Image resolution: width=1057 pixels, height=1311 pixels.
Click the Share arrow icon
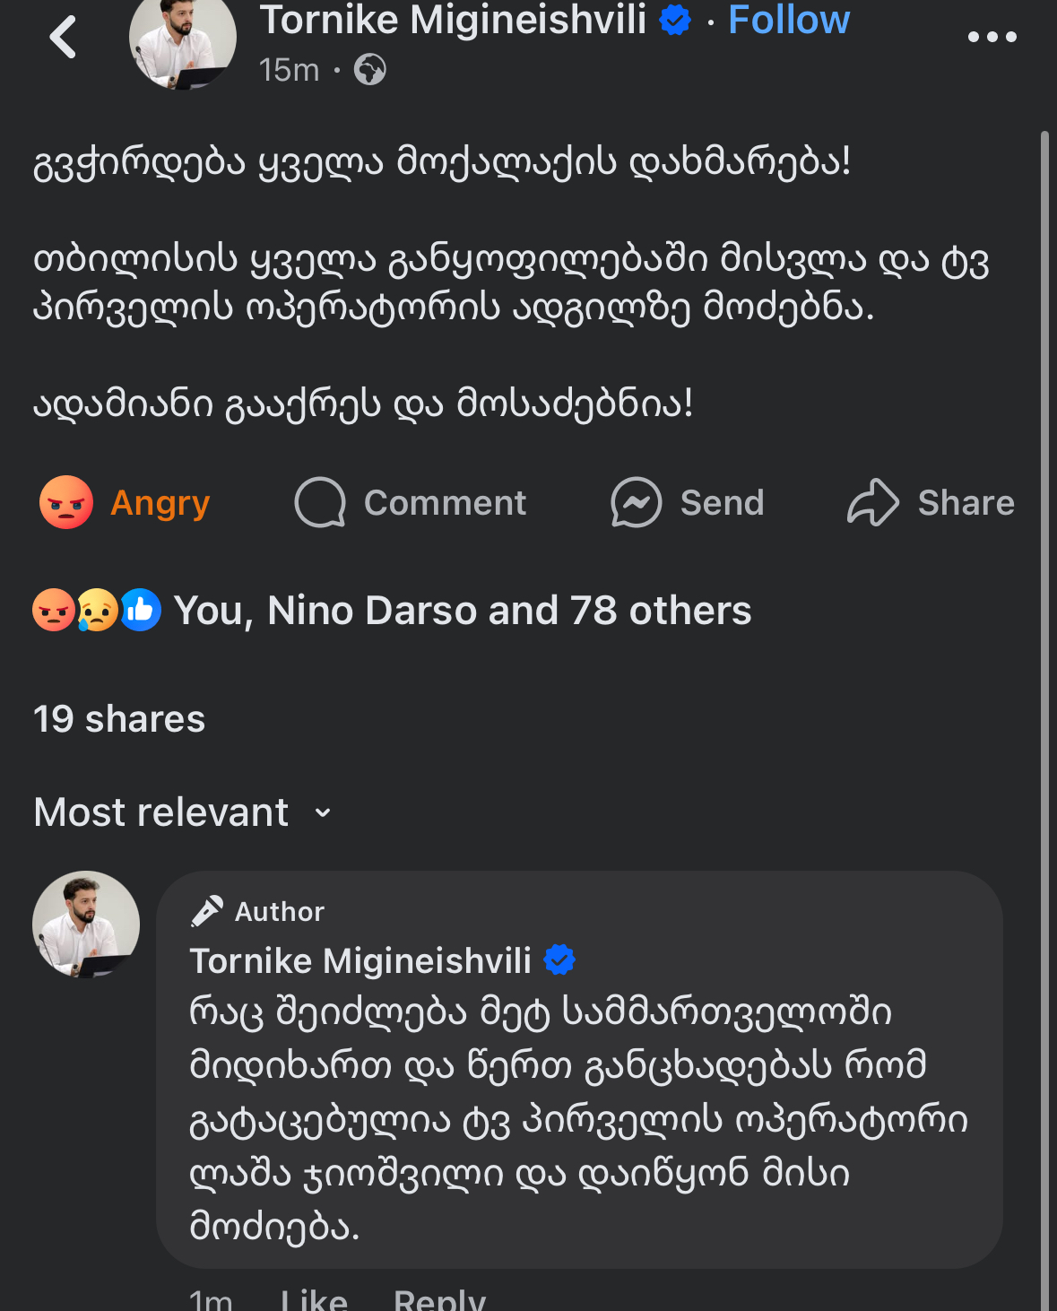pos(872,503)
